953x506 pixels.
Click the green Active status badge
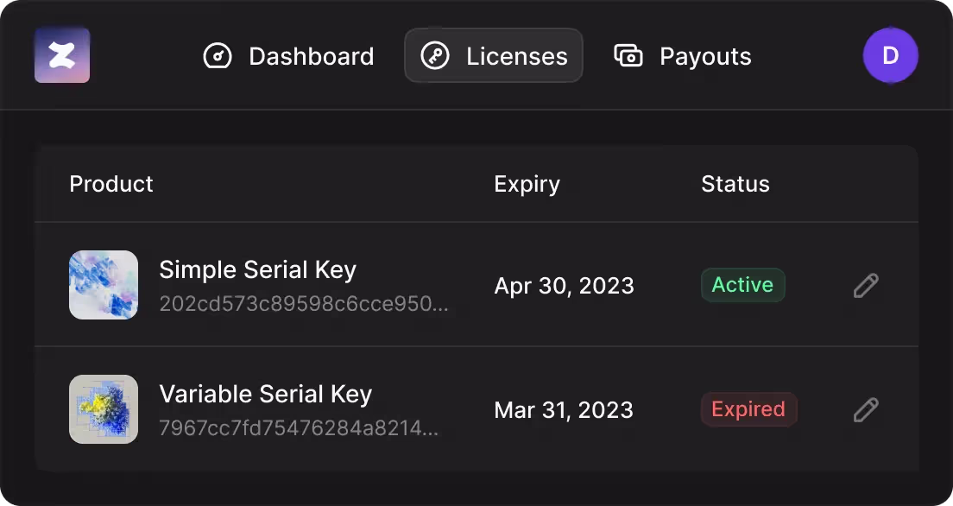pos(742,285)
